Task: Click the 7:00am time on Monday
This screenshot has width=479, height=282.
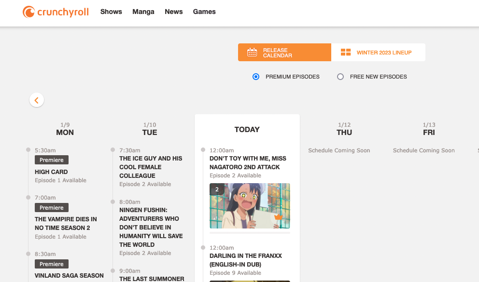Action: click(x=45, y=198)
